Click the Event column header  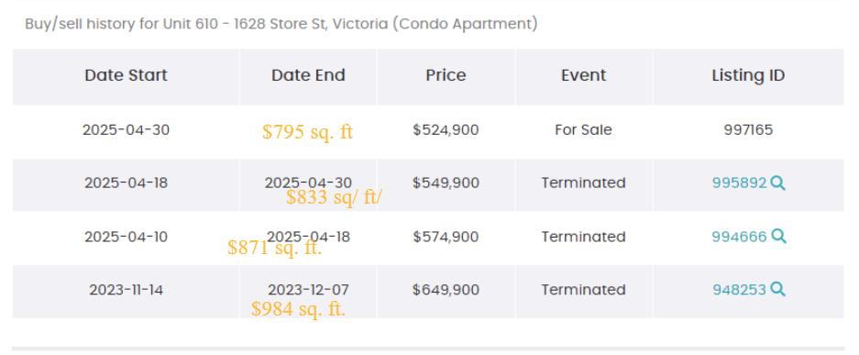coord(583,75)
